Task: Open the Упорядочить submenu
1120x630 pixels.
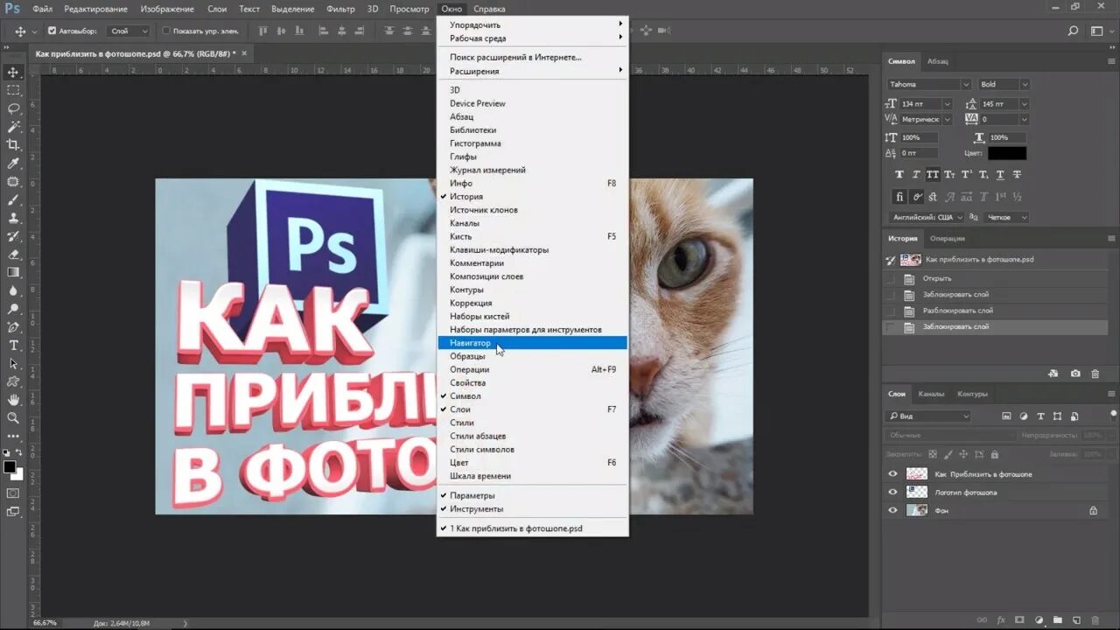Action: [532, 24]
